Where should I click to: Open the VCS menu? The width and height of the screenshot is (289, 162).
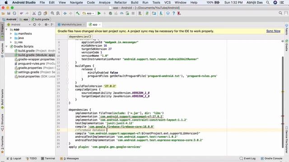coord(168,2)
